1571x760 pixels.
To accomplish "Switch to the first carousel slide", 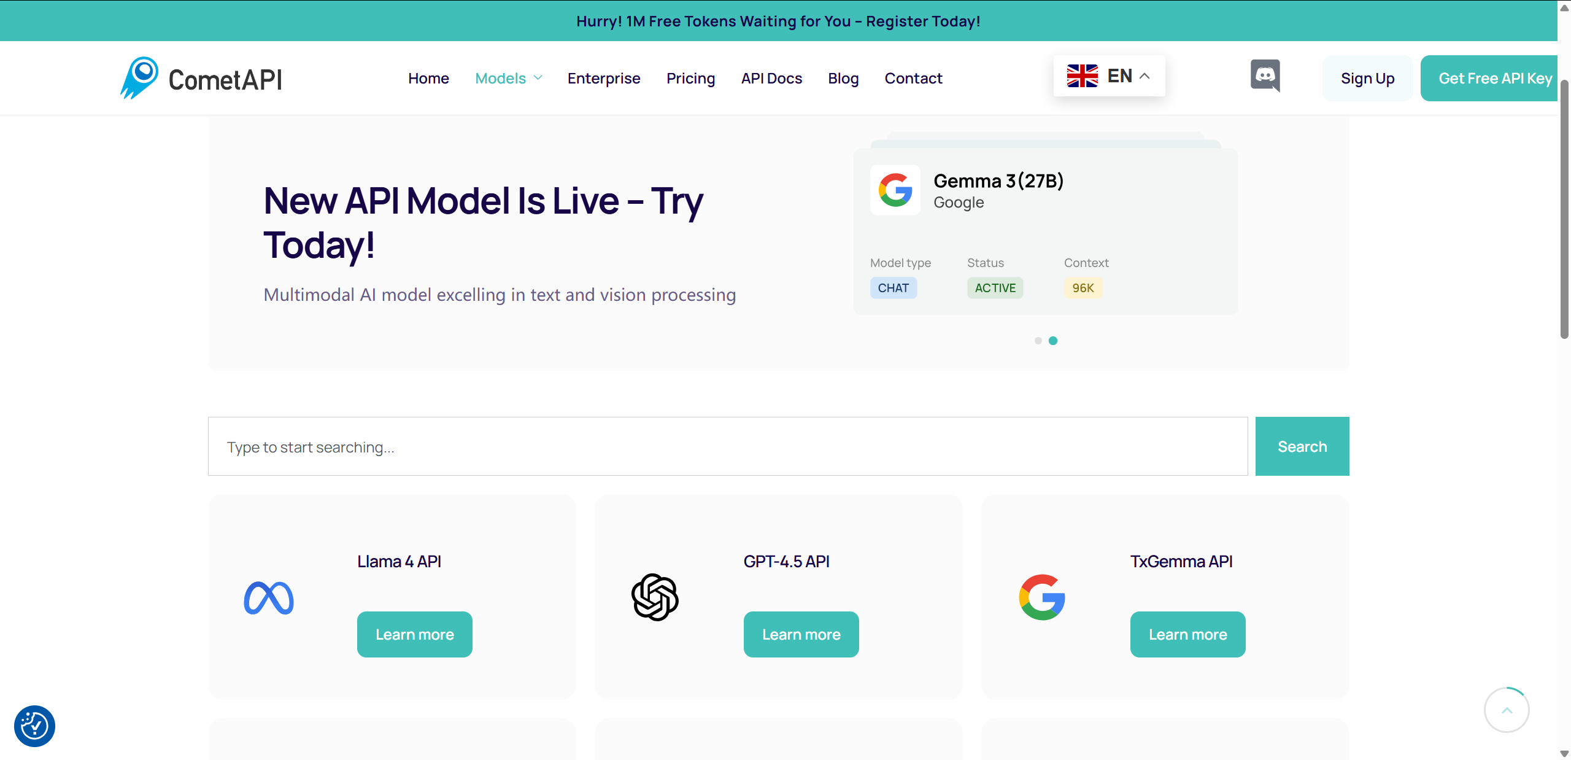I will click(1038, 341).
